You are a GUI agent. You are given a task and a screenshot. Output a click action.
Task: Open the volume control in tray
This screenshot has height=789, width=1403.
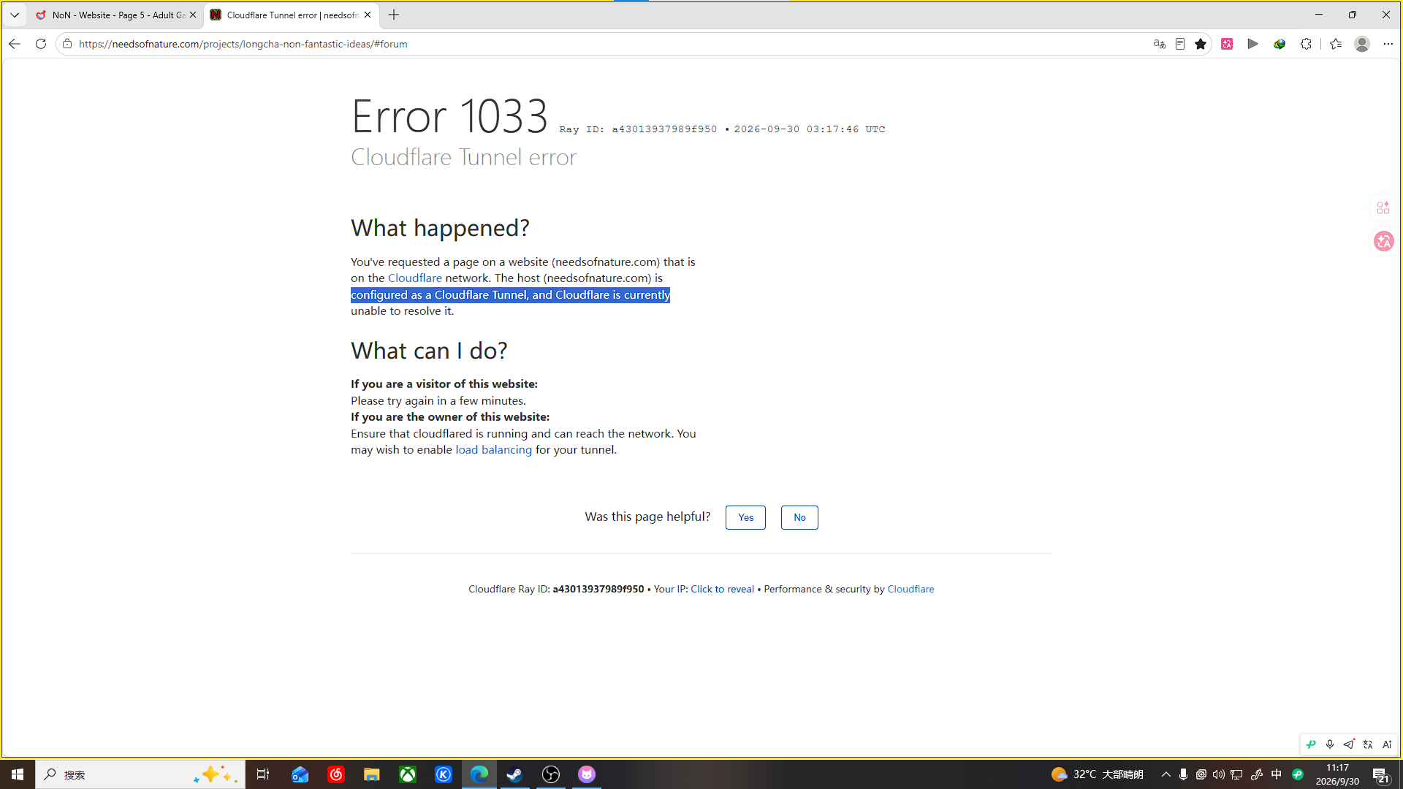1218,774
